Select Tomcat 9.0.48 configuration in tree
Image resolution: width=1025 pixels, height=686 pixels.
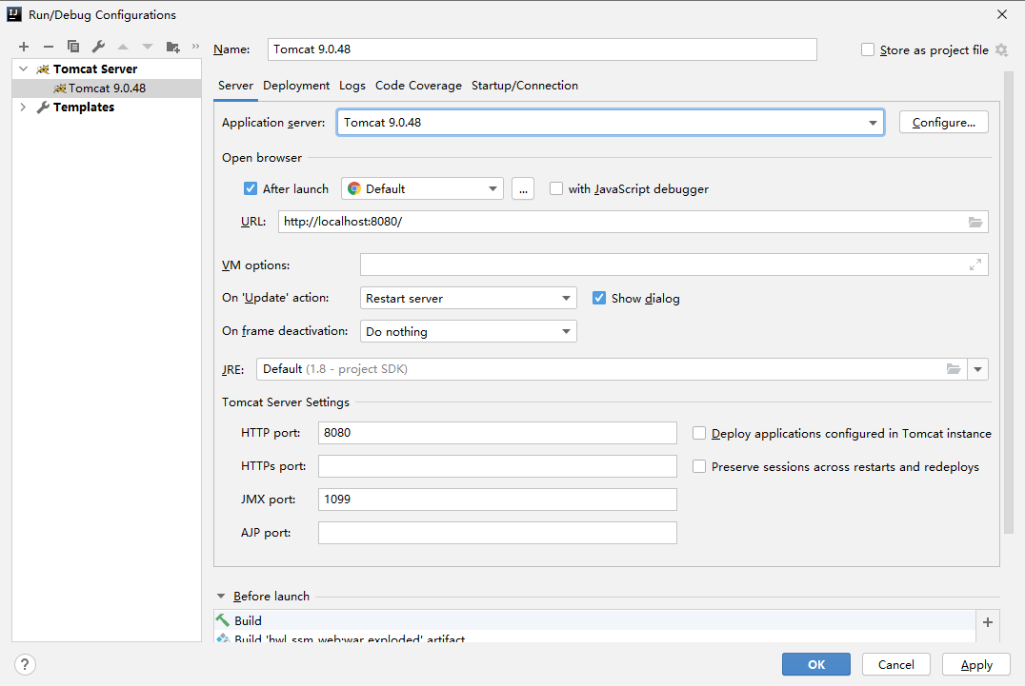click(107, 88)
